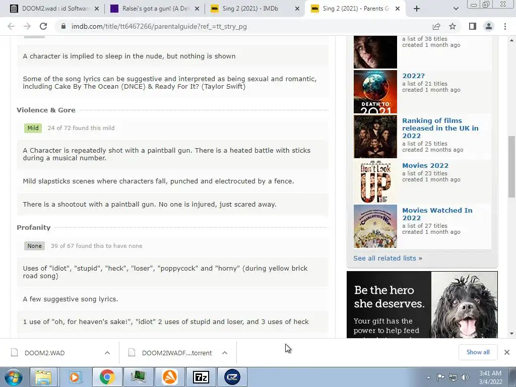Click the Violence & Gore heading
516x387 pixels.
coord(46,110)
